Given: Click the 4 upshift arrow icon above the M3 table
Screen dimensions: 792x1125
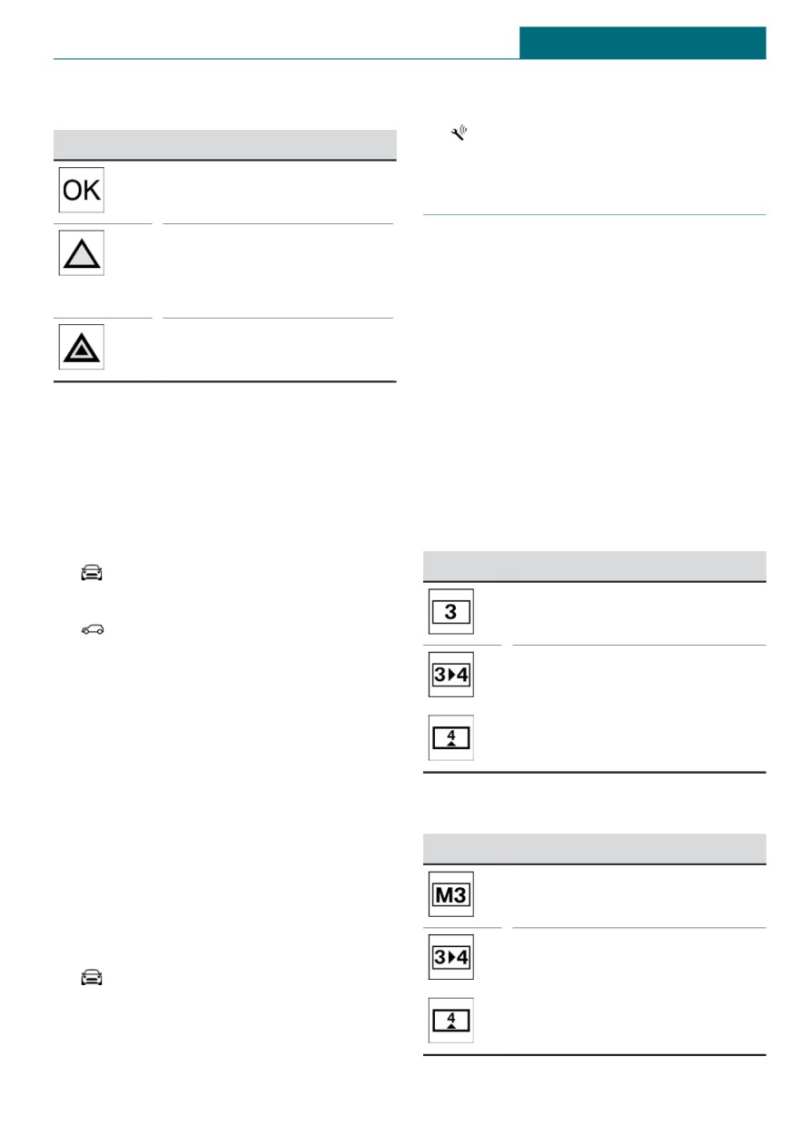Looking at the screenshot, I should point(450,737).
